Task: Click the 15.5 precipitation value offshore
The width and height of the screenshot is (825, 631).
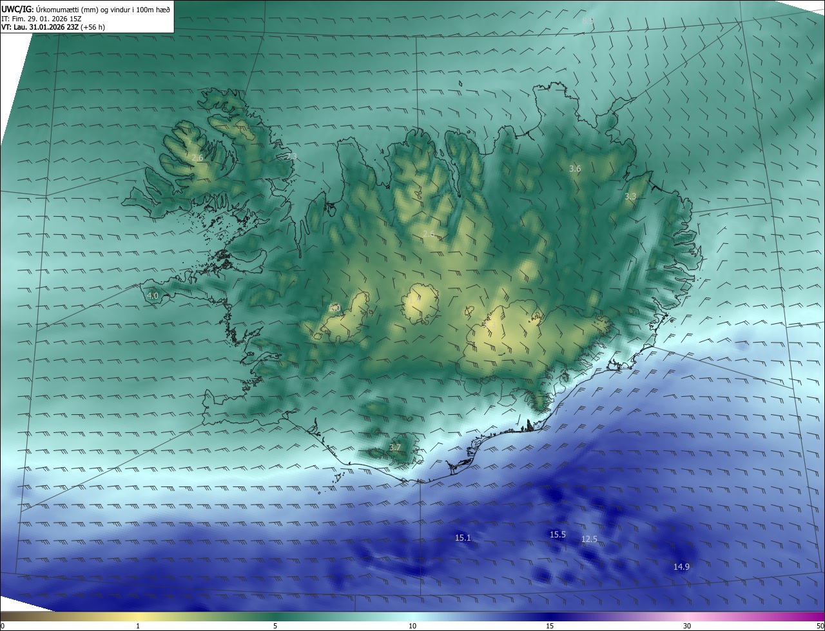Action: (558, 534)
